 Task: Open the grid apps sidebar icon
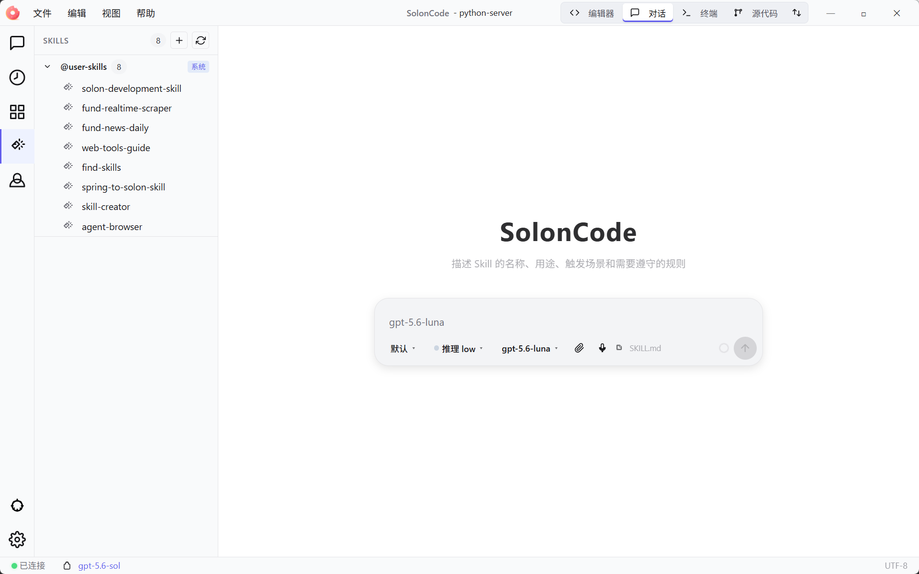coord(17,112)
